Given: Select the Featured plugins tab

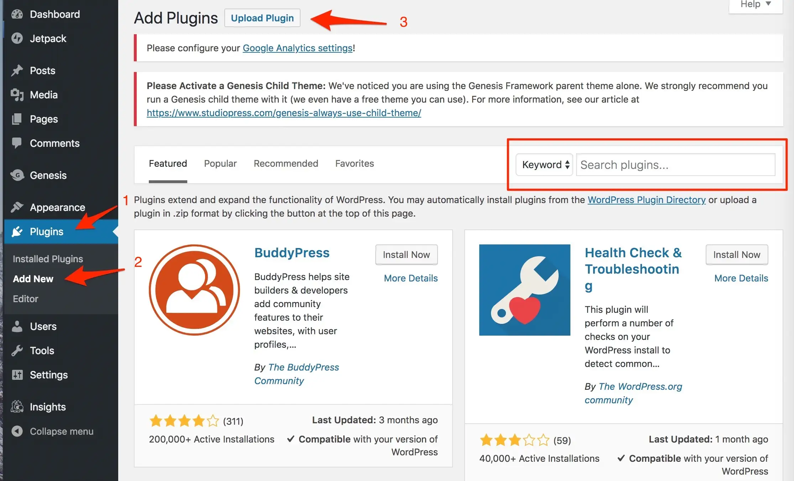Looking at the screenshot, I should coord(167,163).
